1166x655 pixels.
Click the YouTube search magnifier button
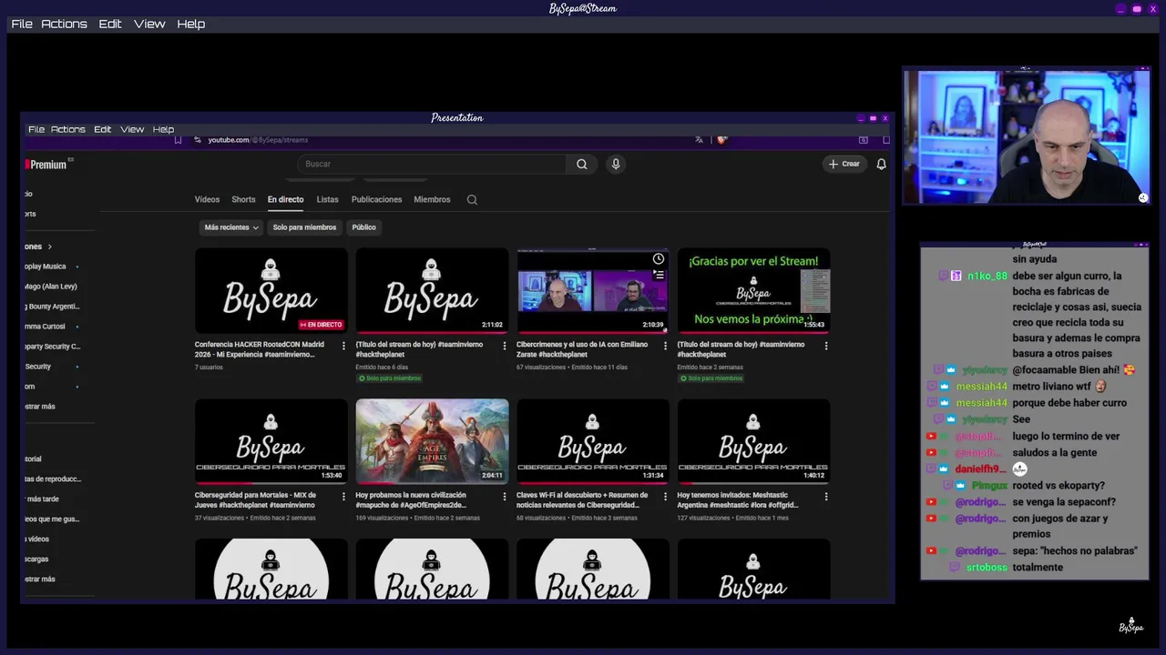click(581, 164)
